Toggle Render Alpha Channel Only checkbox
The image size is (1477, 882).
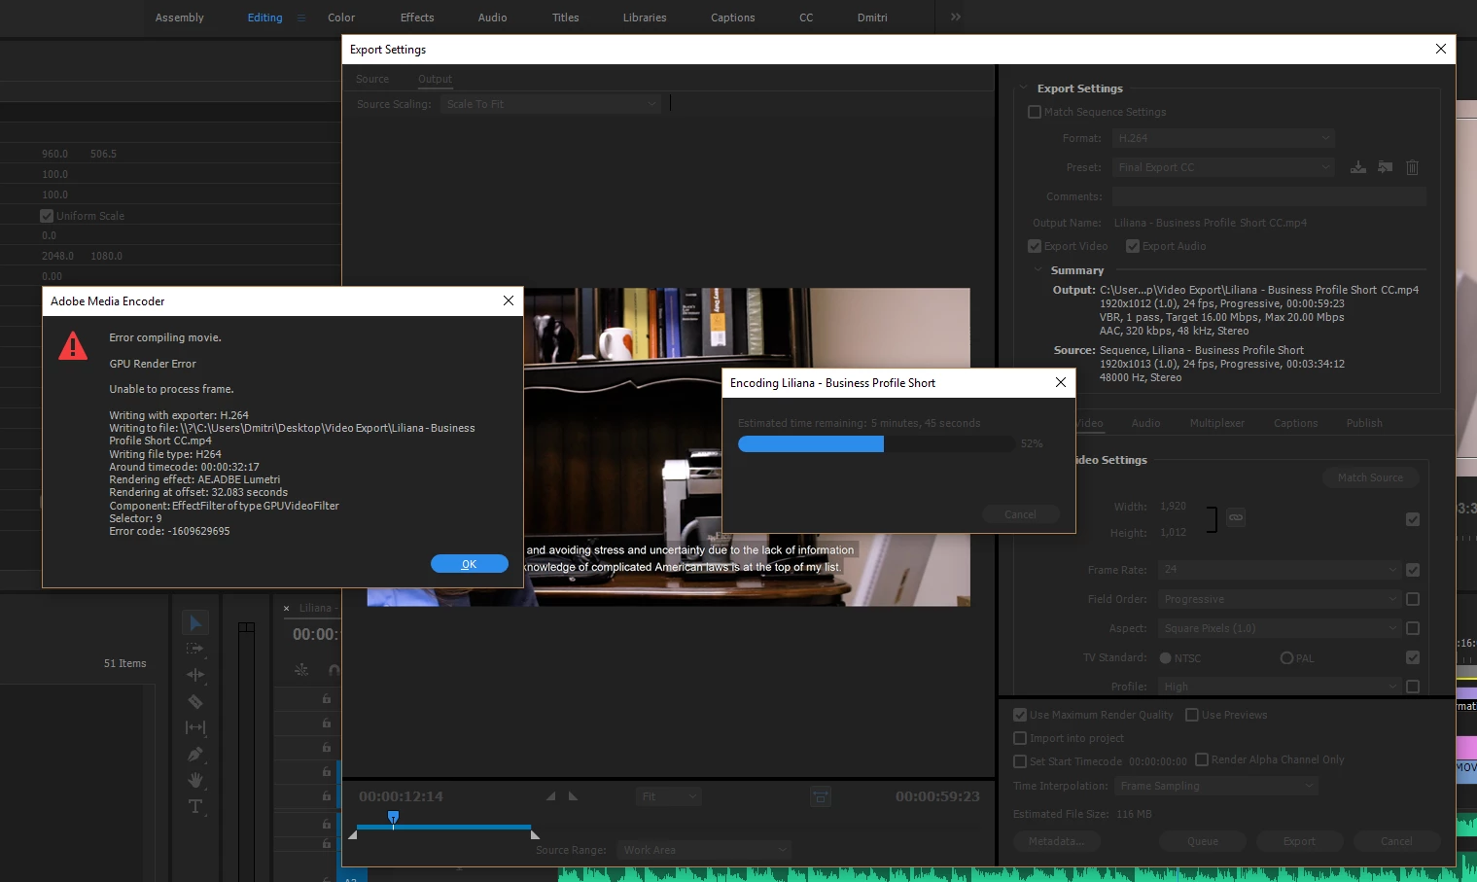(x=1202, y=759)
